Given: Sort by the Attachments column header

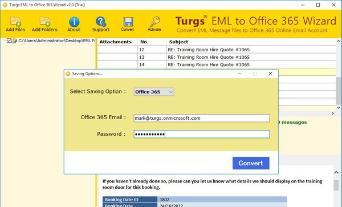Looking at the screenshot, I should (117, 42).
